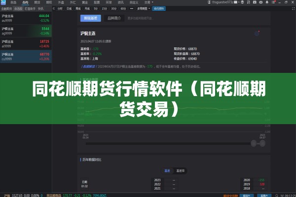296x197 pixels.
Task: Click the 同花顺 app logo icon
Action: coord(3,2)
